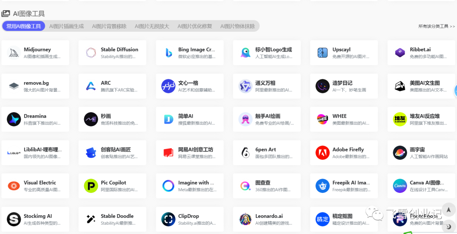Select the 常用AI图像工具 tab

(24, 26)
